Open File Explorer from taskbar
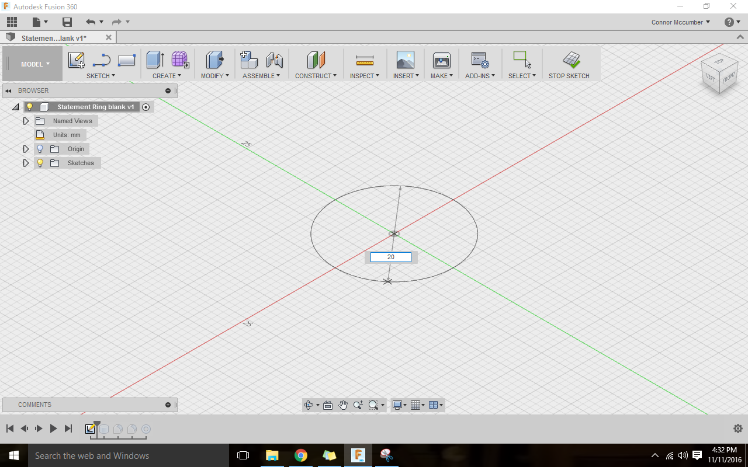This screenshot has height=467, width=748. pyautogui.click(x=272, y=455)
